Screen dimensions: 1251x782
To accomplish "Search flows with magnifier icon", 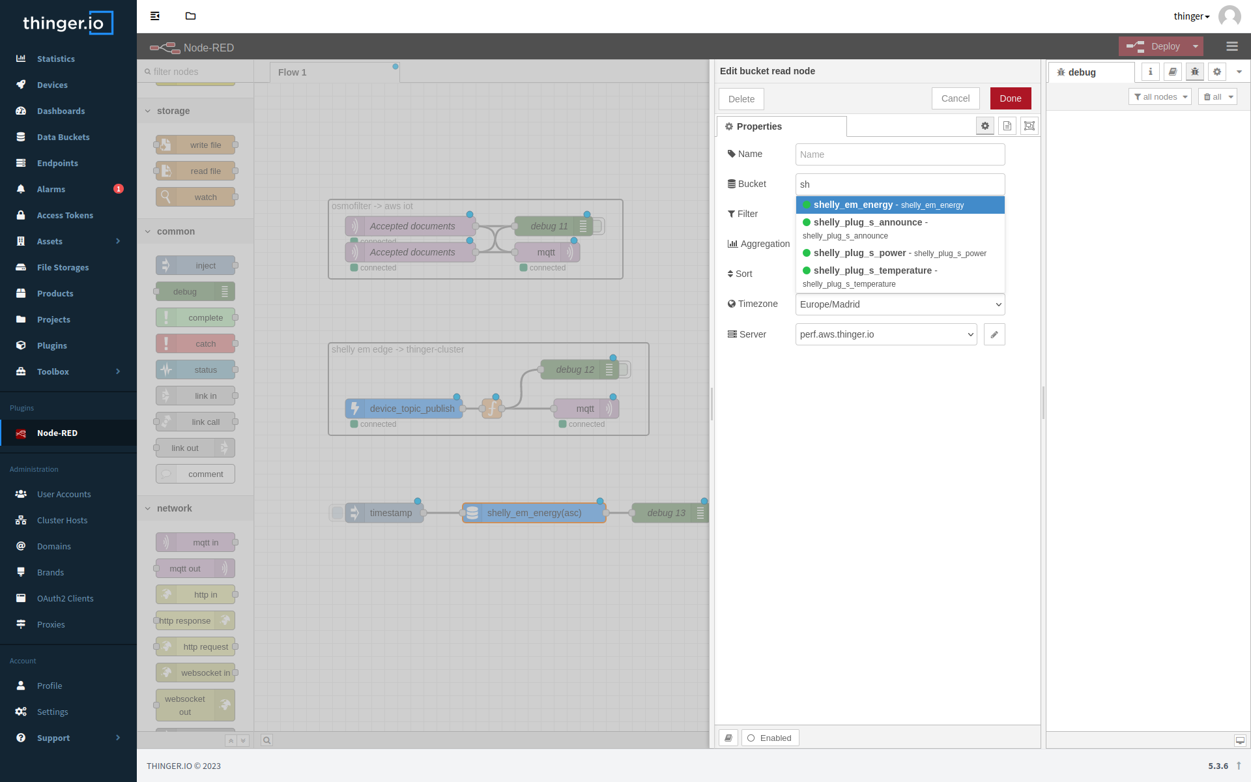I will [266, 740].
